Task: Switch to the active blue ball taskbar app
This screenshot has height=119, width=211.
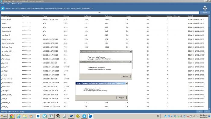Action: (x=90, y=116)
